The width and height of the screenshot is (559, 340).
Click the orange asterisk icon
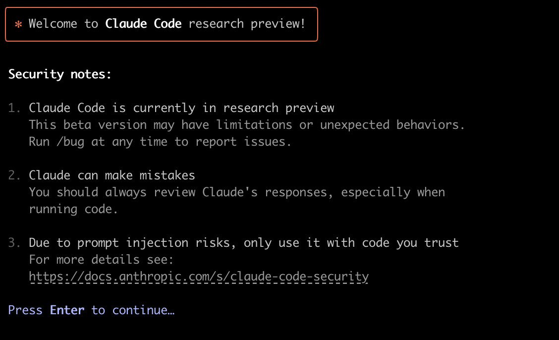click(18, 24)
